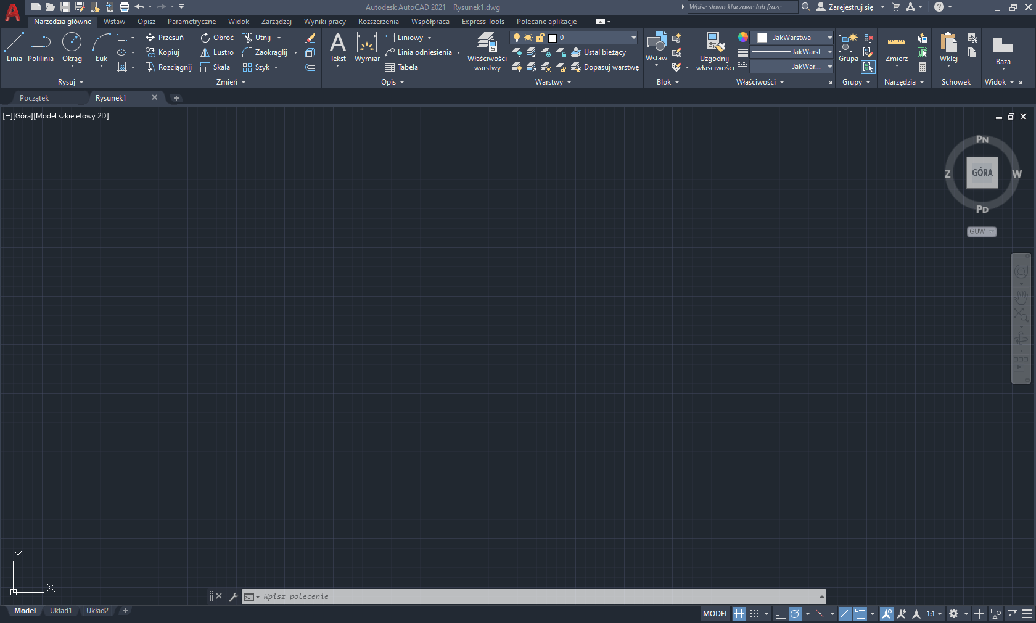Image resolution: width=1036 pixels, height=623 pixels.
Task: Click the Szyk array tool
Action: (x=257, y=67)
